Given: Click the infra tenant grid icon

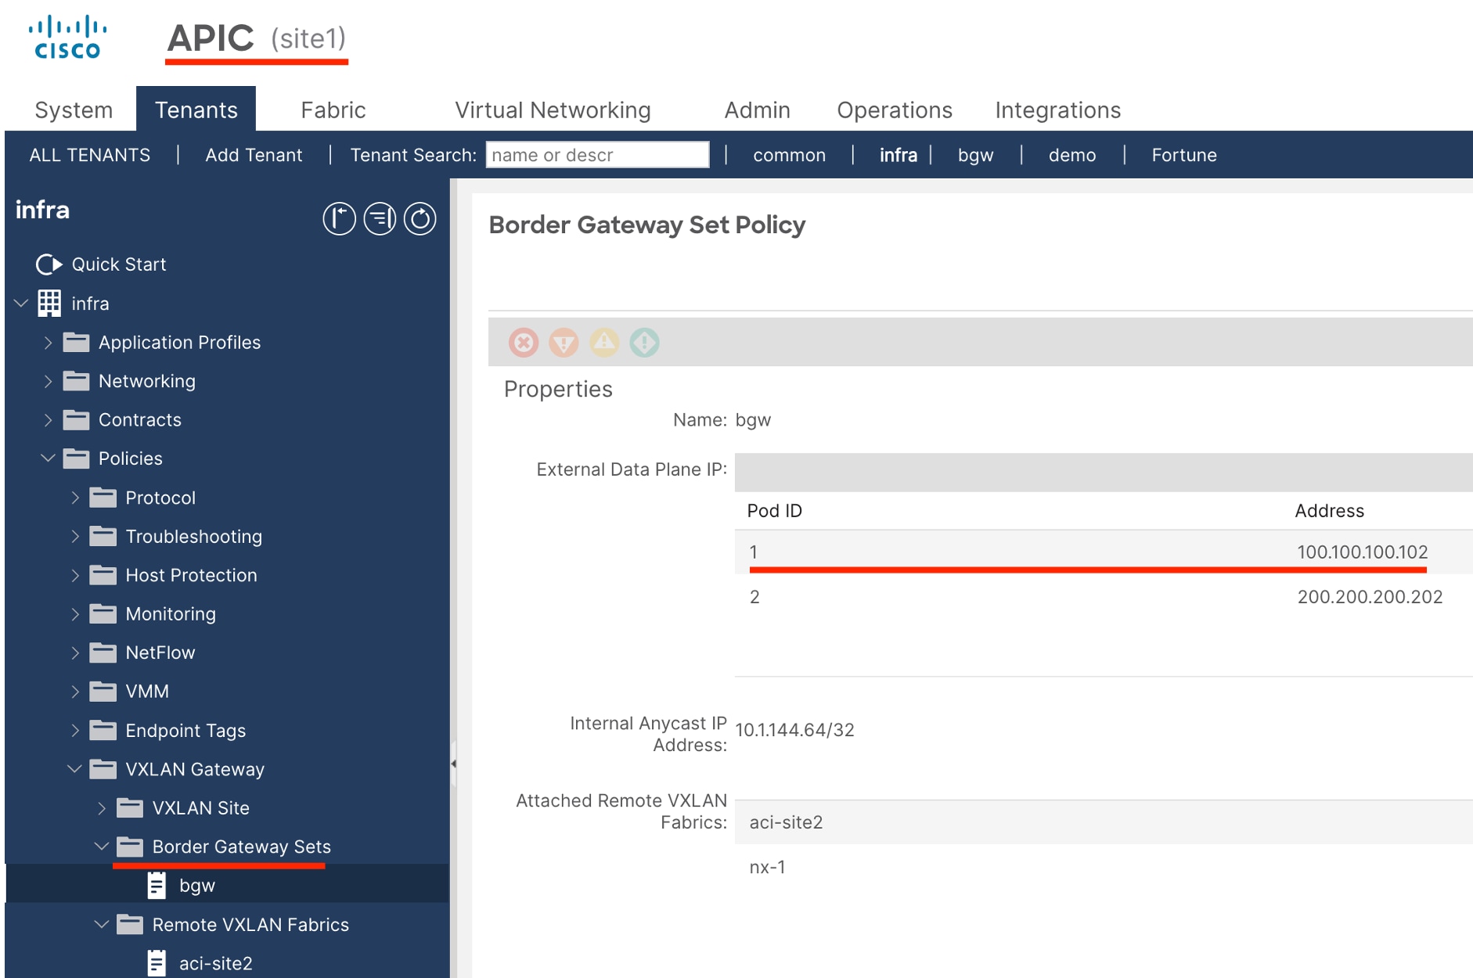Looking at the screenshot, I should (x=49, y=304).
